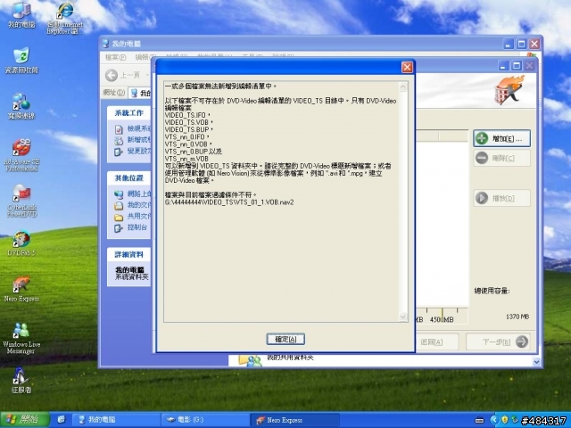Click tray icon left of the shield

[494, 420]
